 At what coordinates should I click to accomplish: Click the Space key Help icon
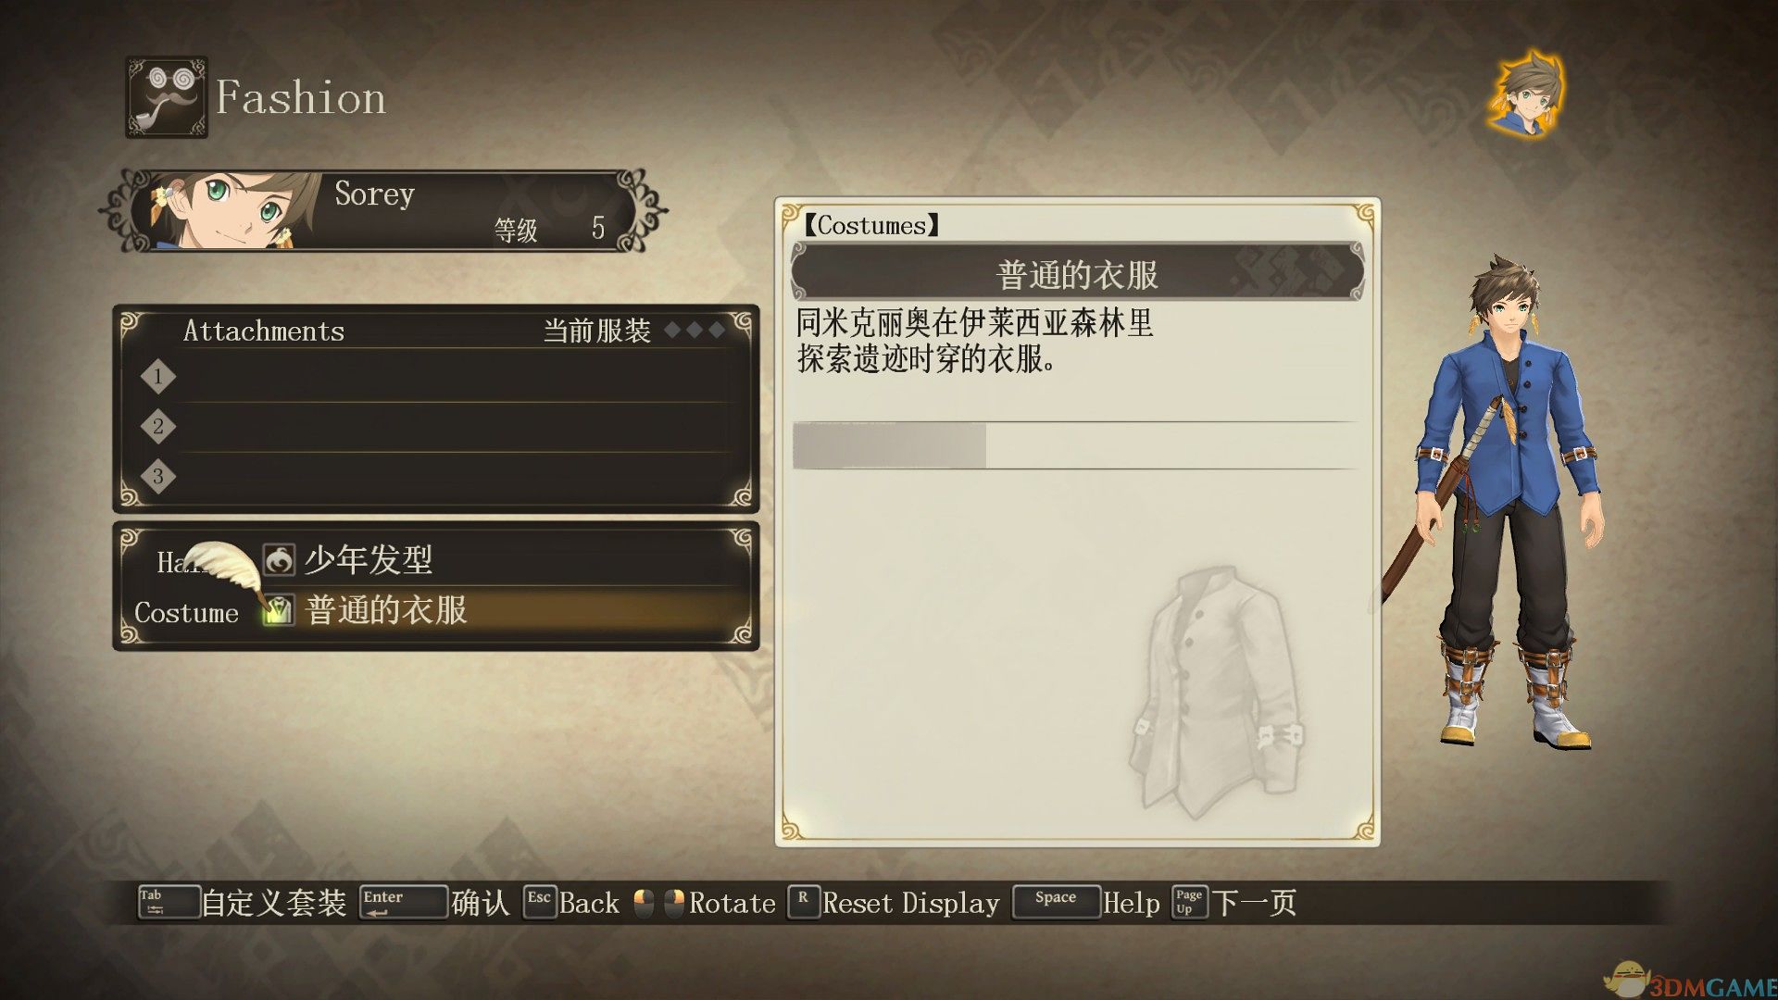coord(1056,902)
